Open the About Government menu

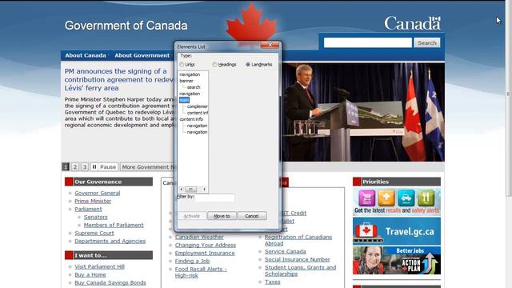[142, 55]
